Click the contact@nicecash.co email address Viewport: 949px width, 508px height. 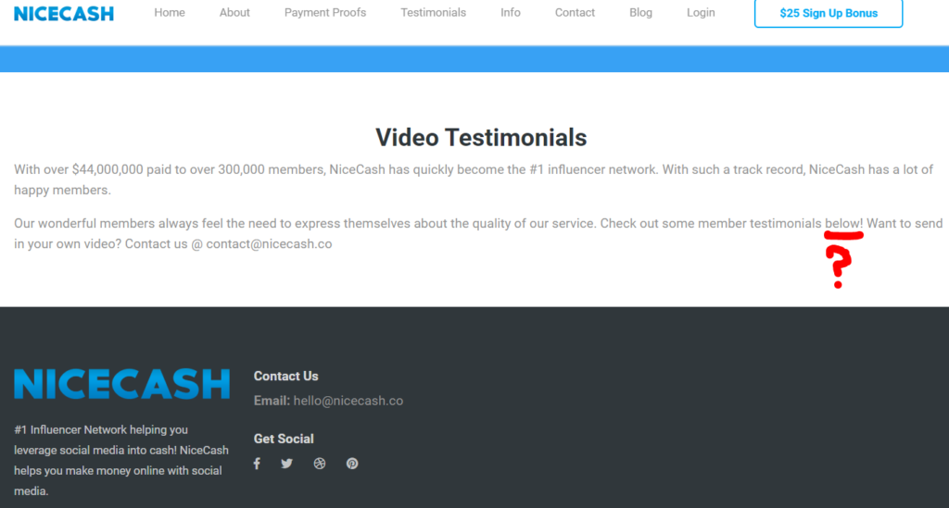point(269,244)
